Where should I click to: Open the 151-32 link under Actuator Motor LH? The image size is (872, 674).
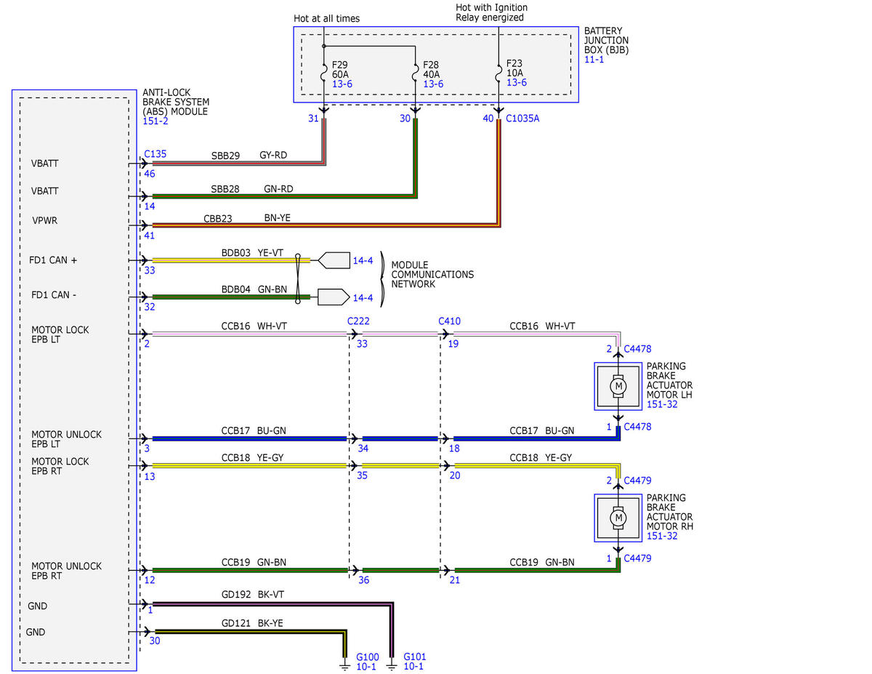point(662,404)
